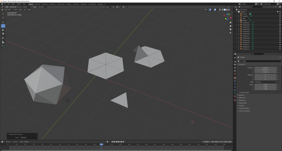Hide the Icosphere object via eye icon

[x=280, y=16]
